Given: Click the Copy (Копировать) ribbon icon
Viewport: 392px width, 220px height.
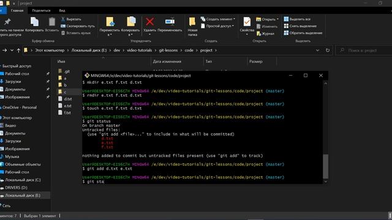Looking at the screenshot, I should (34, 22).
